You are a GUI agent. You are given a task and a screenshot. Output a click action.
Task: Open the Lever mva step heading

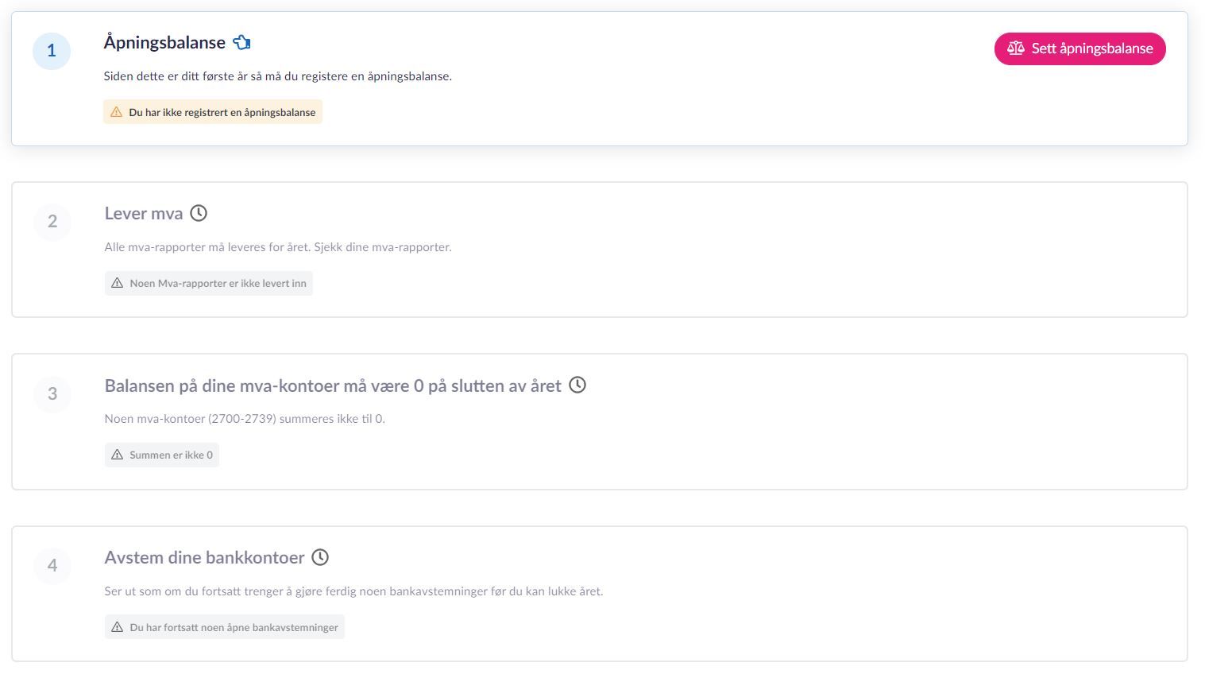coord(144,214)
